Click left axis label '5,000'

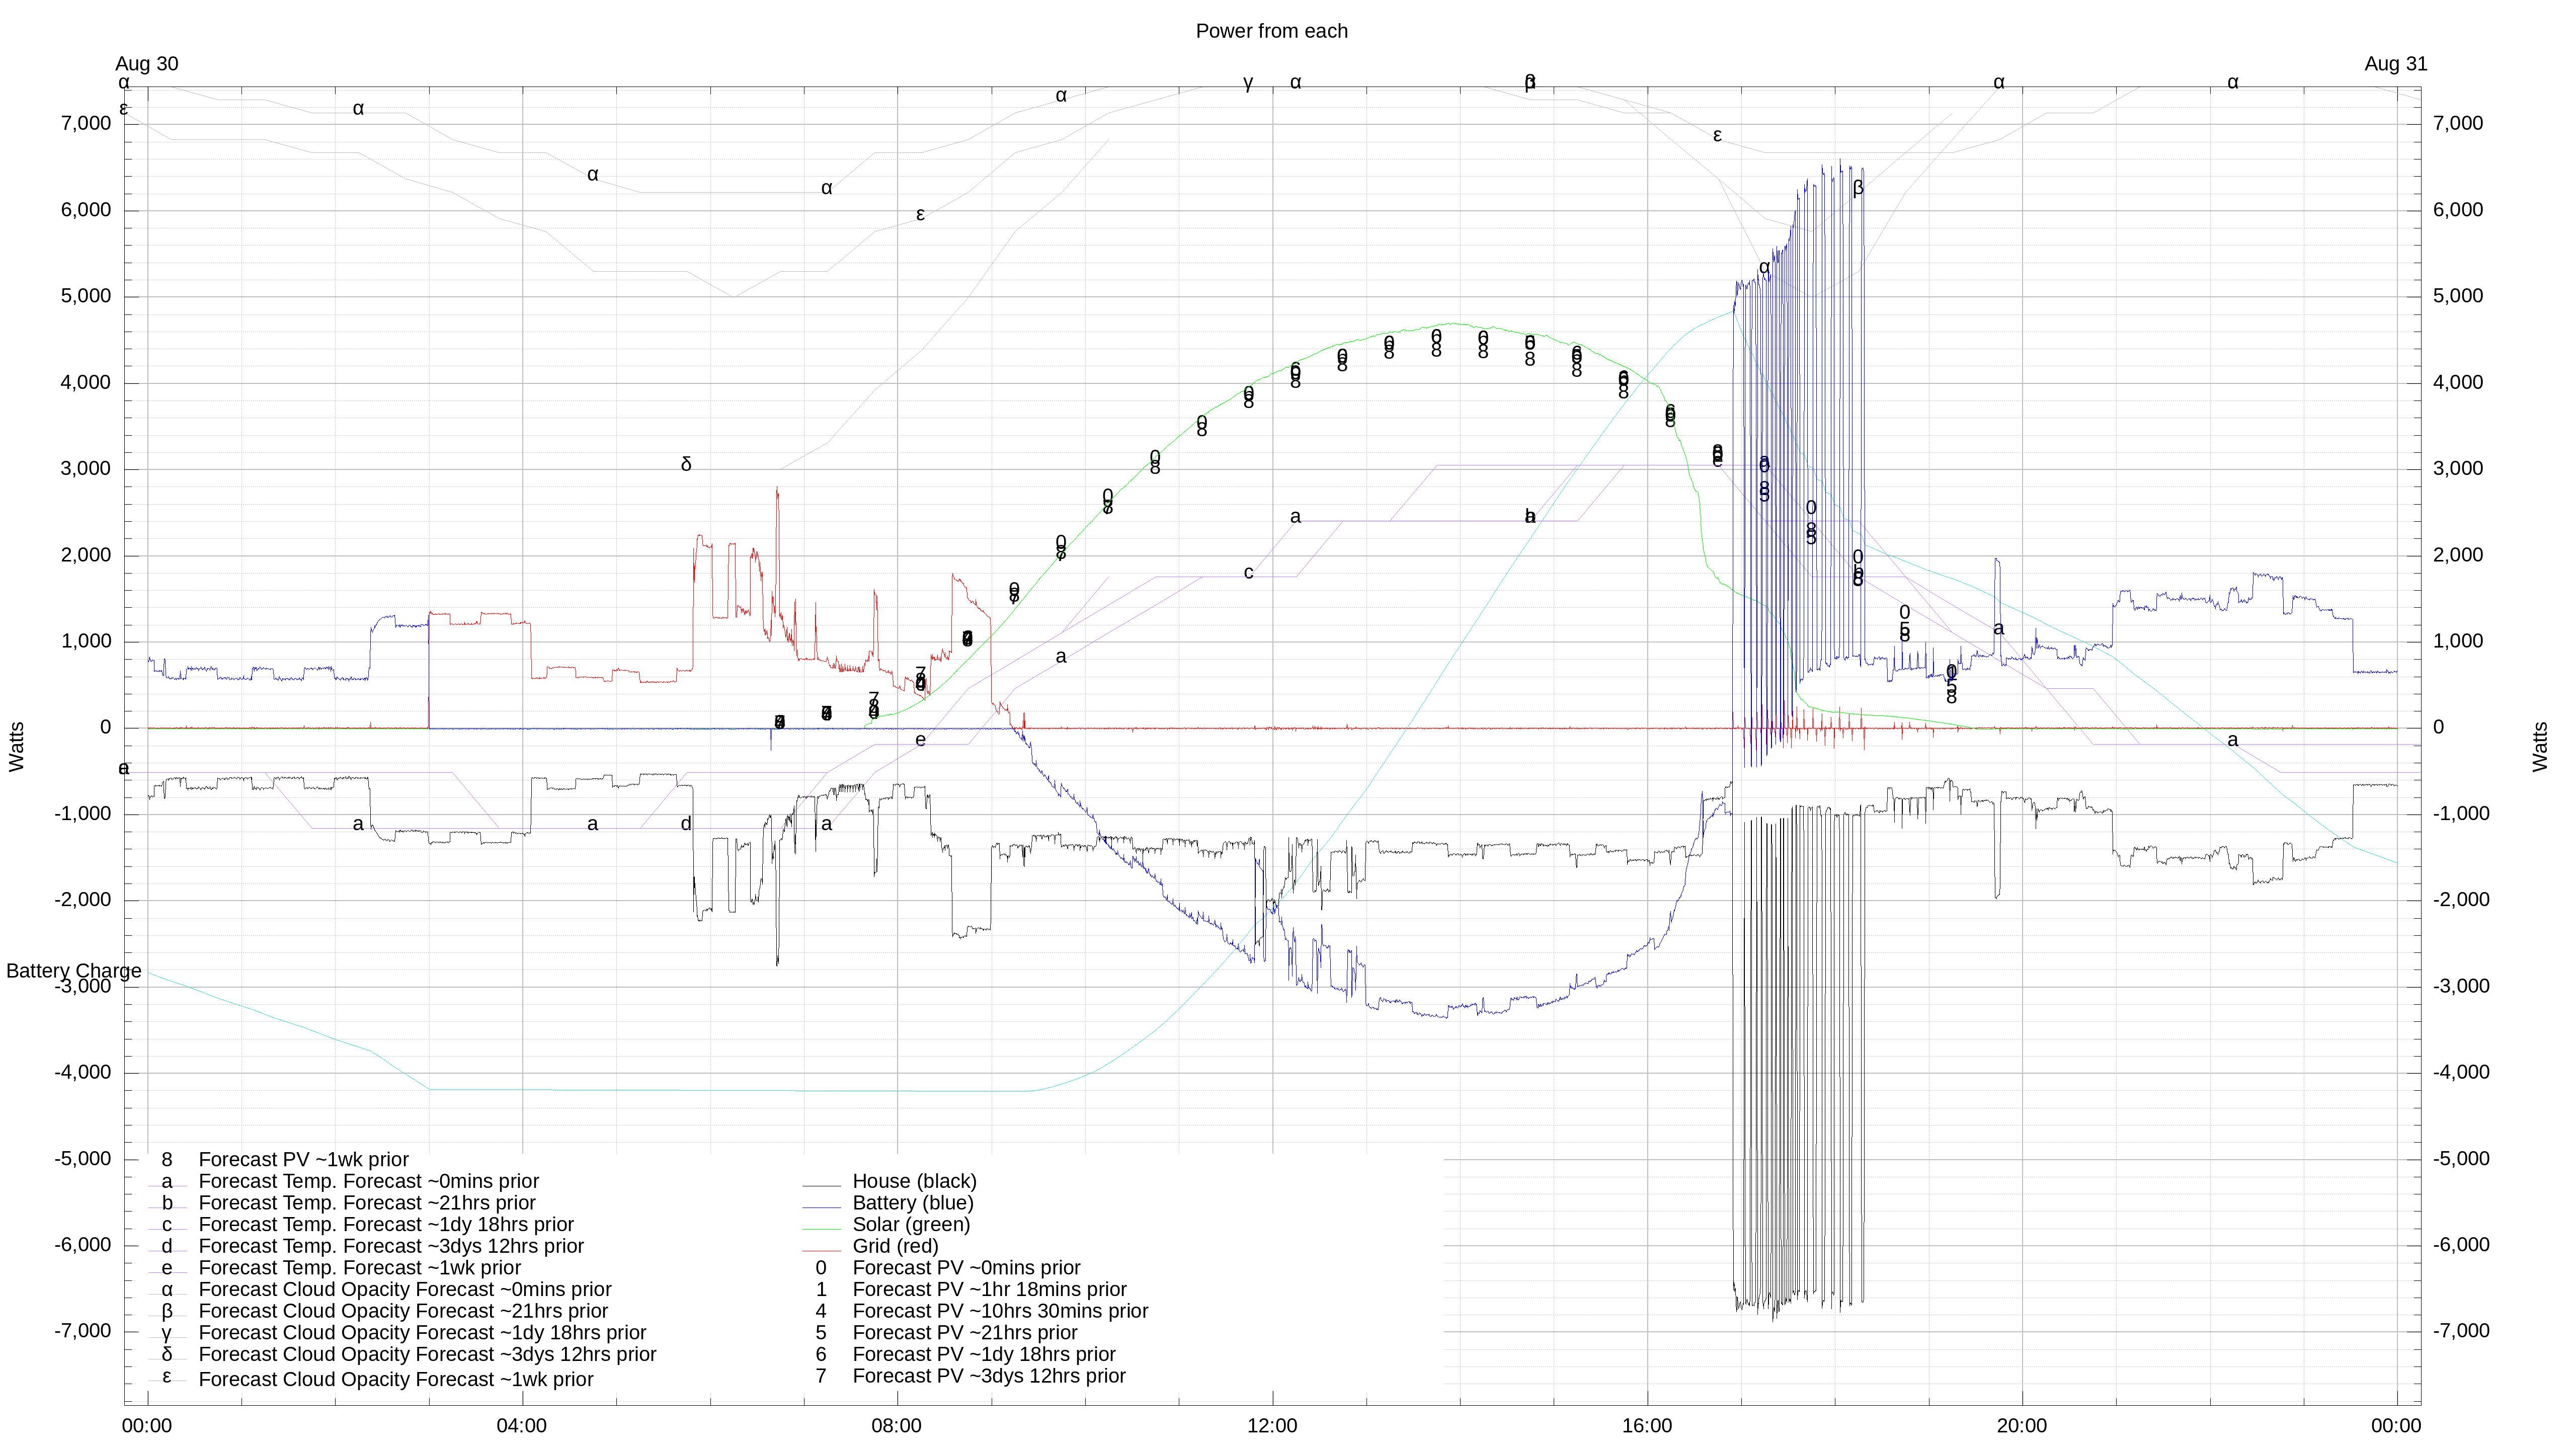86,296
